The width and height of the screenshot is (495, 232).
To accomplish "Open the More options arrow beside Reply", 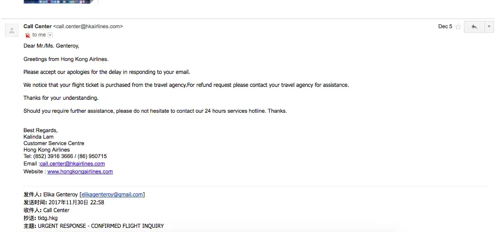I will (489, 27).
